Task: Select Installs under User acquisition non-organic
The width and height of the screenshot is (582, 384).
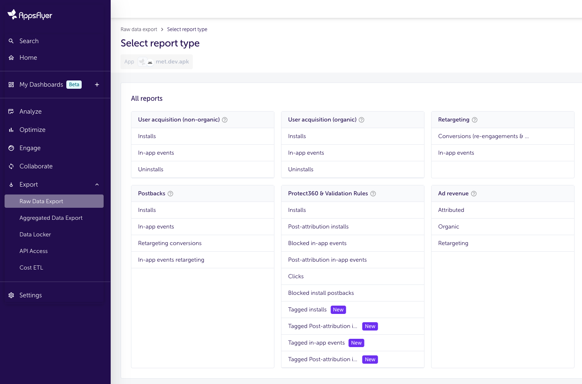Action: coord(147,136)
